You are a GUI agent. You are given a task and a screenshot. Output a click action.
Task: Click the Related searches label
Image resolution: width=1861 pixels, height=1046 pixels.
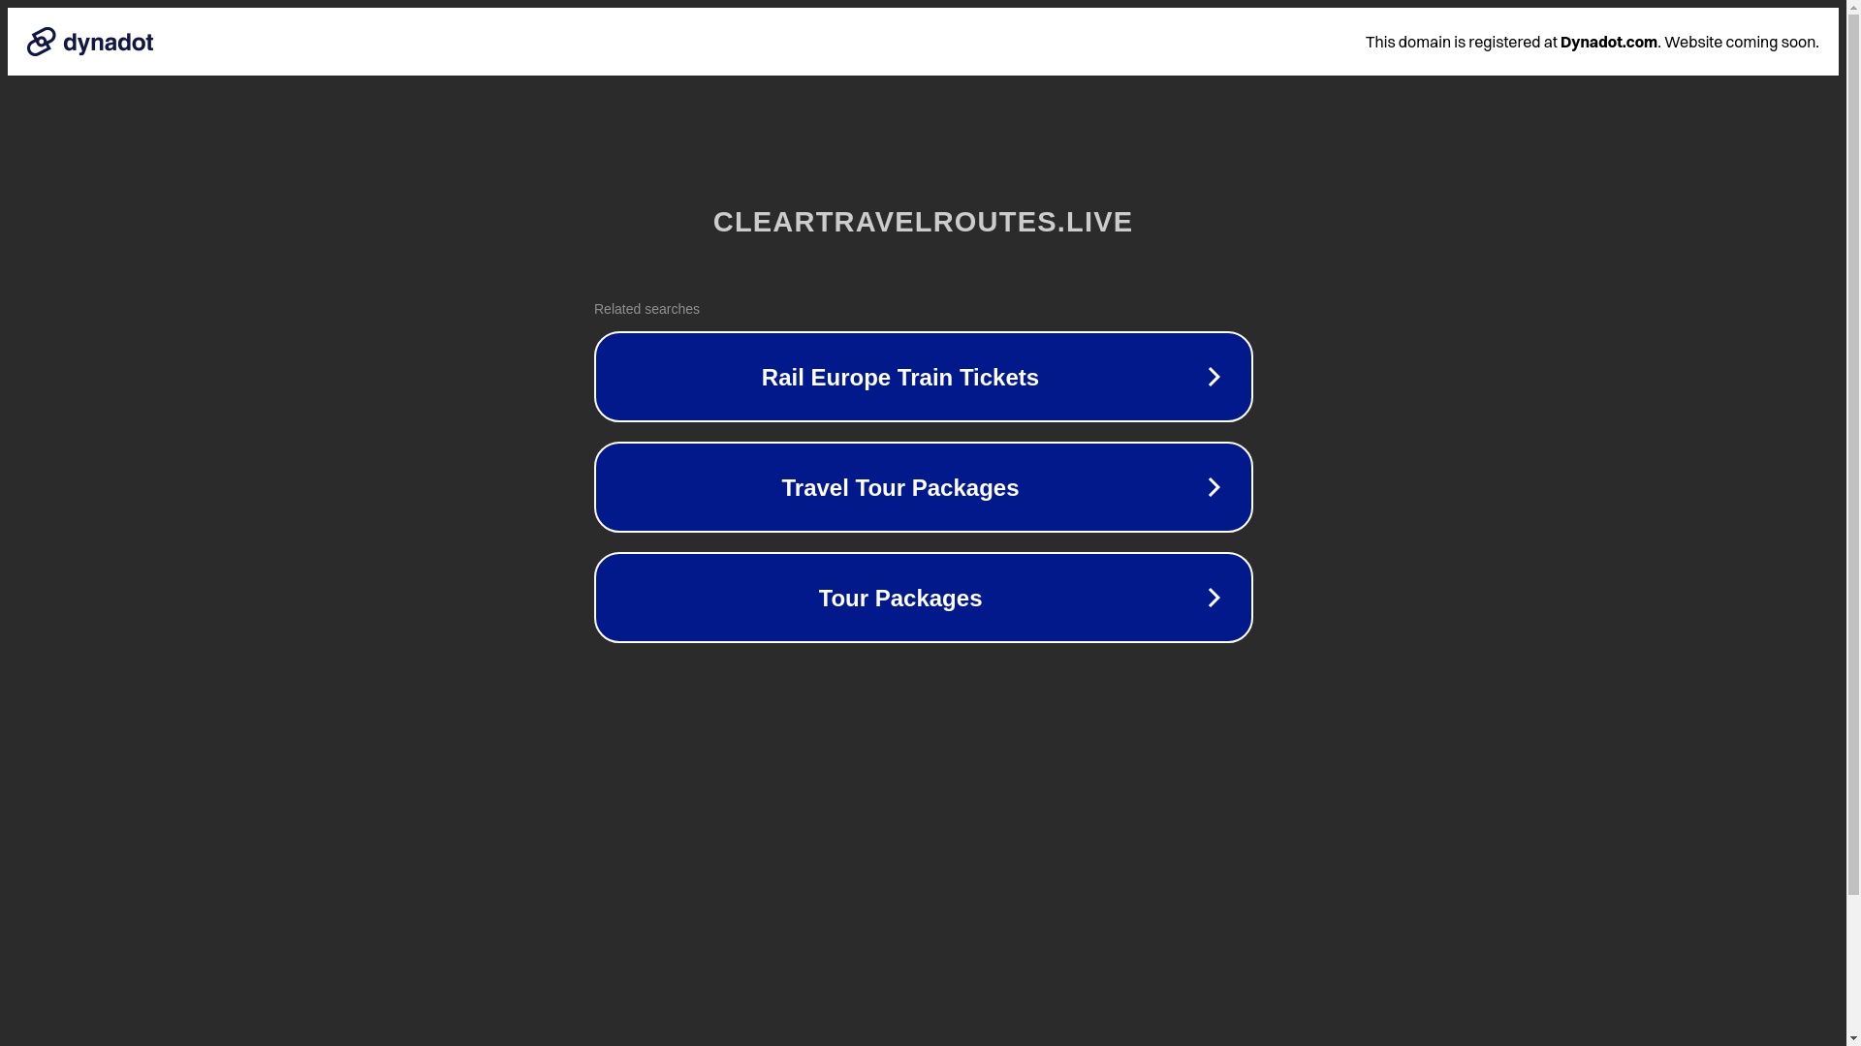pos(647,309)
